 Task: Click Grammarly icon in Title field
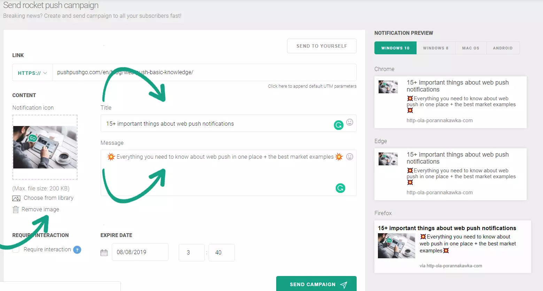(339, 125)
